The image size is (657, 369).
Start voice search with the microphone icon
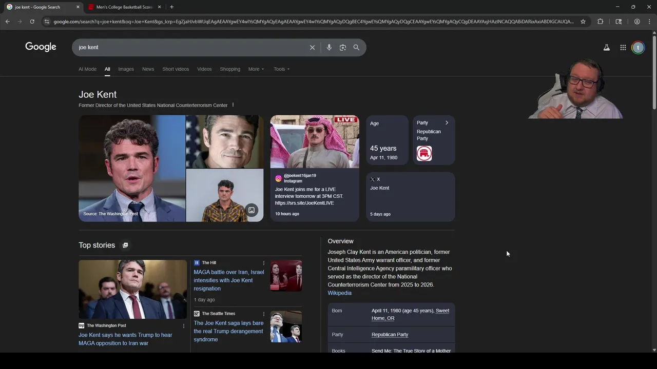[329, 47]
